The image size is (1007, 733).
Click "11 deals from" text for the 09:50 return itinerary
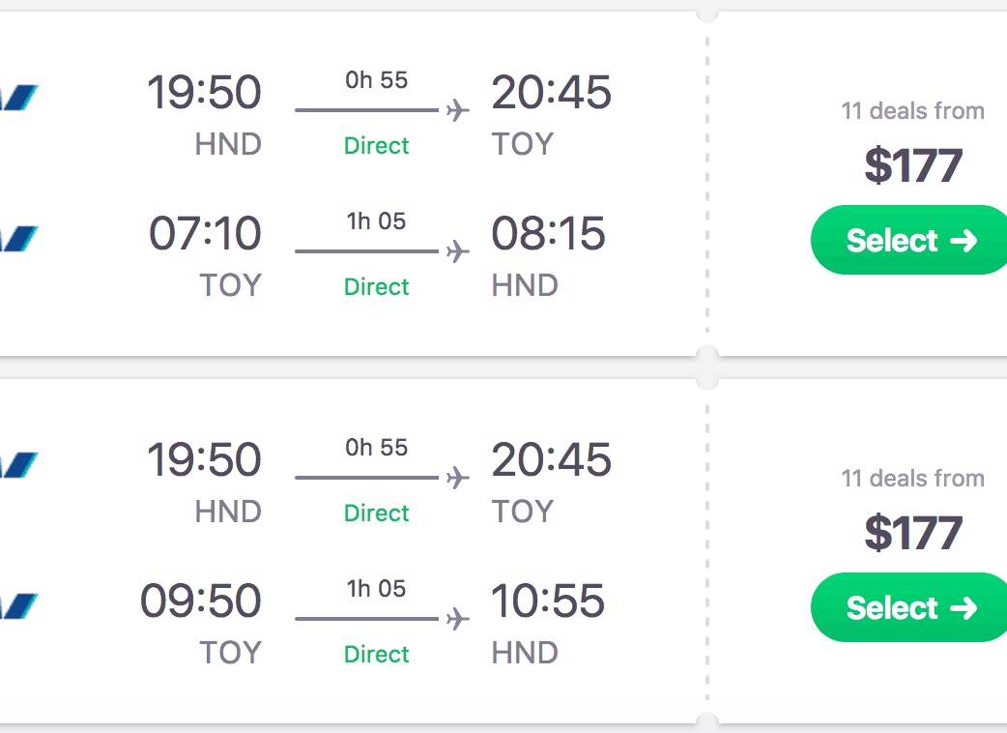point(913,479)
